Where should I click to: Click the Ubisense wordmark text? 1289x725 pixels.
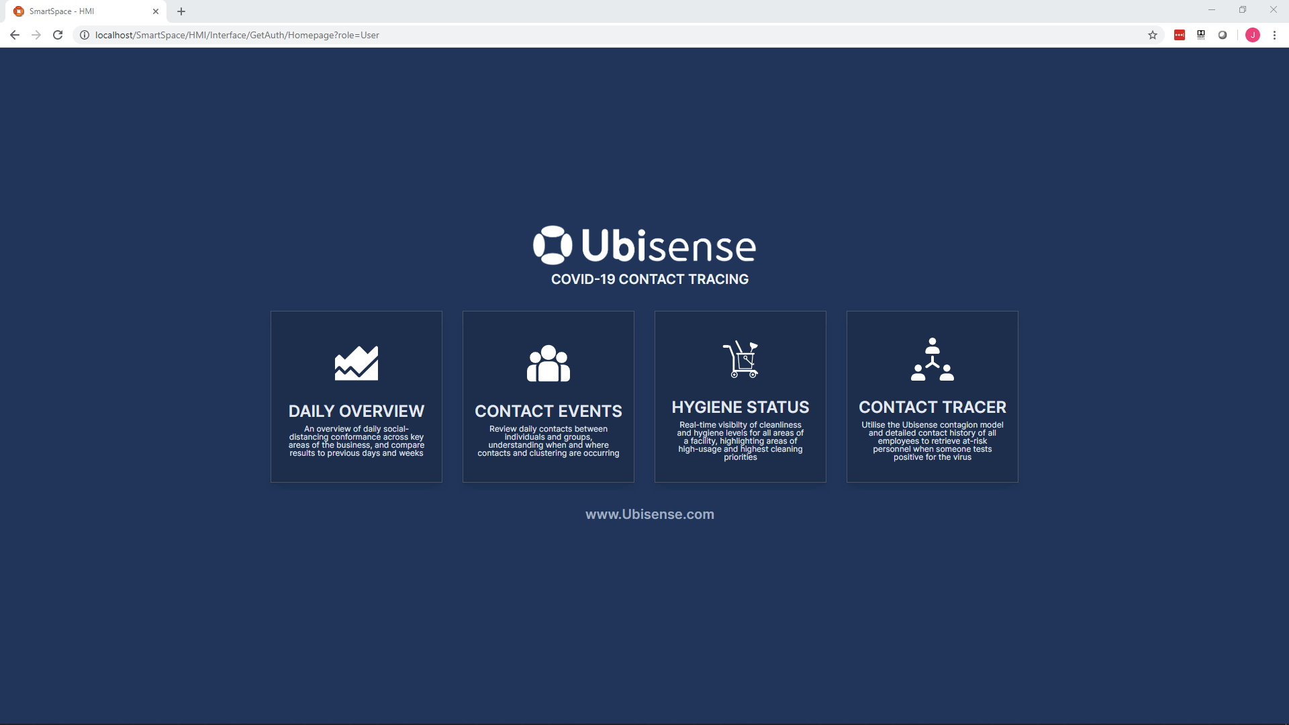(669, 246)
